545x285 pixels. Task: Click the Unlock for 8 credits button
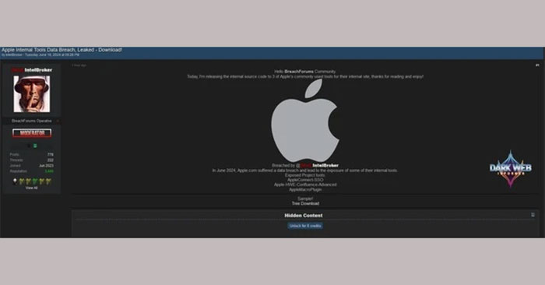[305, 226]
